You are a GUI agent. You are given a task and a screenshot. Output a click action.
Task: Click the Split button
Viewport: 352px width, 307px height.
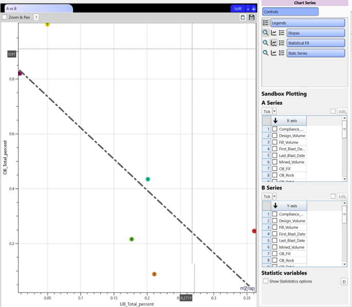(x=237, y=9)
